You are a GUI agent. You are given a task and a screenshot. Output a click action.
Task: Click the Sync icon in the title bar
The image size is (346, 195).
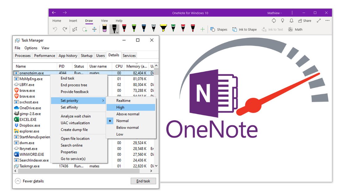pos(274,20)
